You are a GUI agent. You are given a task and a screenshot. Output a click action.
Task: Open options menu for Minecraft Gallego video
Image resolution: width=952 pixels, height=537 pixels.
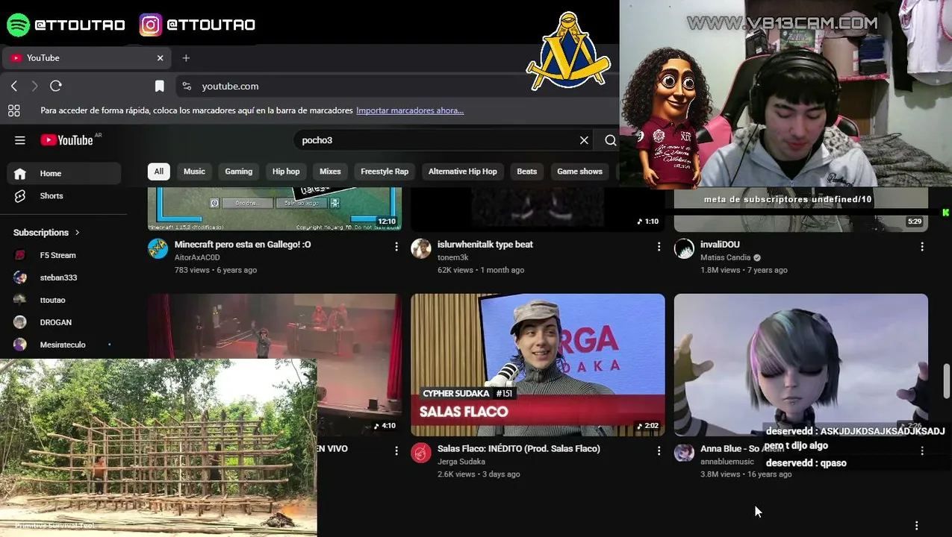(396, 246)
